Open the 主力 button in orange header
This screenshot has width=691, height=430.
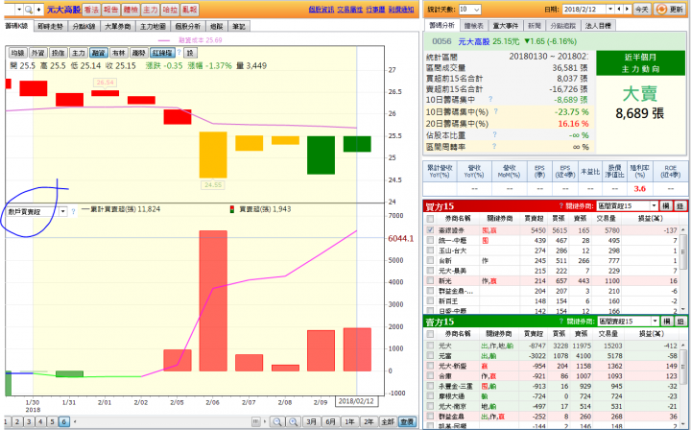(x=151, y=10)
